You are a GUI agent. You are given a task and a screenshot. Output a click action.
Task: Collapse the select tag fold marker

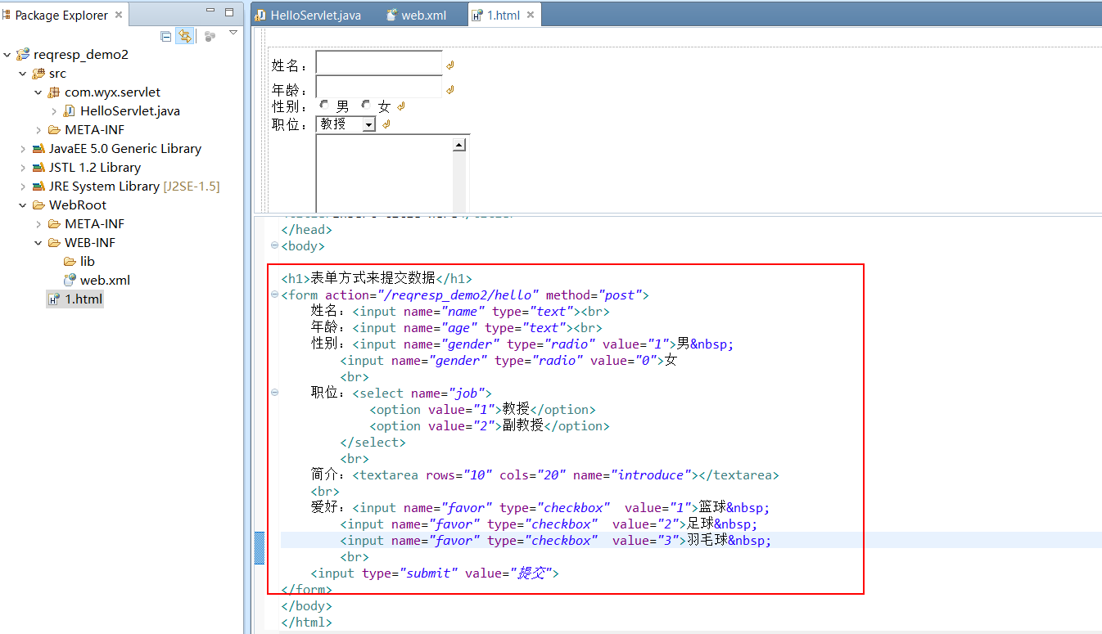[274, 393]
